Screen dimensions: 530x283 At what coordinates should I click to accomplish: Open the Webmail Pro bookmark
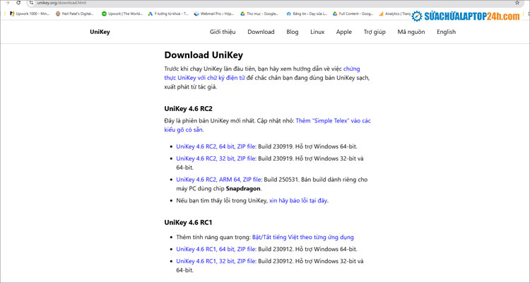pos(214,13)
